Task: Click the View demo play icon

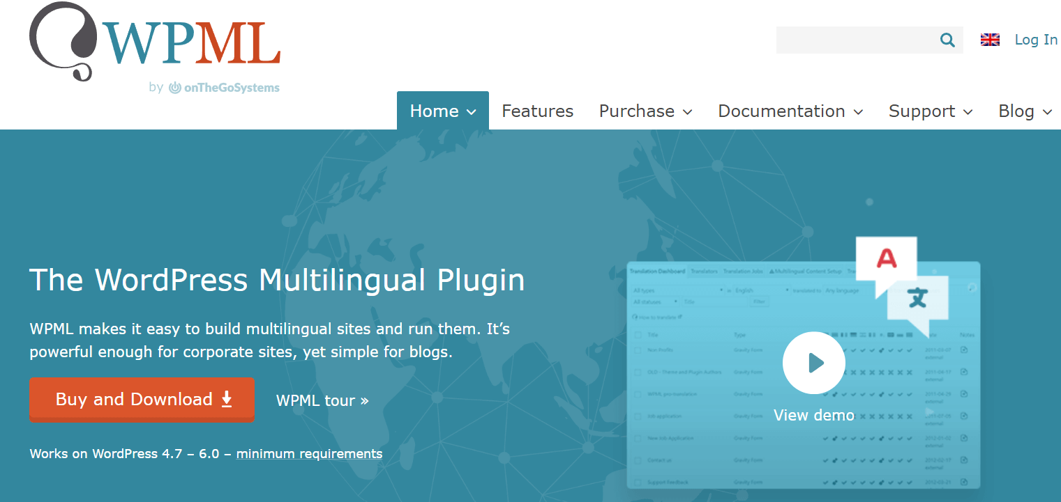Action: pyautogui.click(x=814, y=363)
